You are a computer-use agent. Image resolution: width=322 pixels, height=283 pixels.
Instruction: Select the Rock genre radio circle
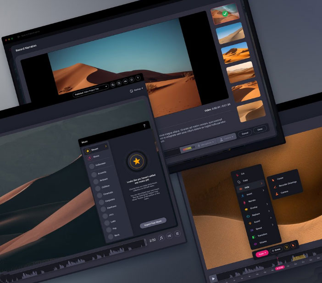[111, 237]
